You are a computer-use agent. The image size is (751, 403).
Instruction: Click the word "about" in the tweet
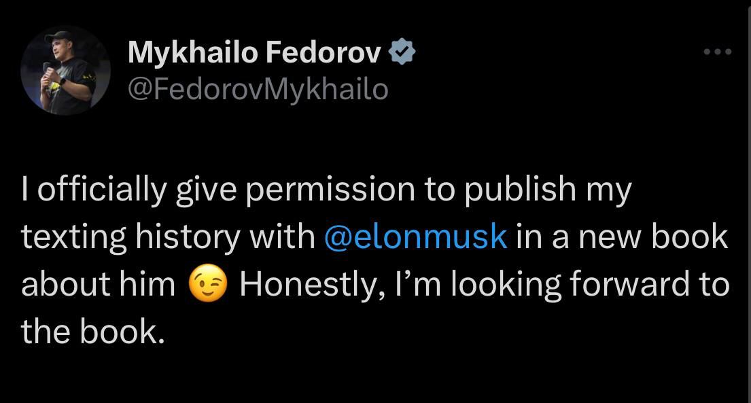(x=64, y=285)
